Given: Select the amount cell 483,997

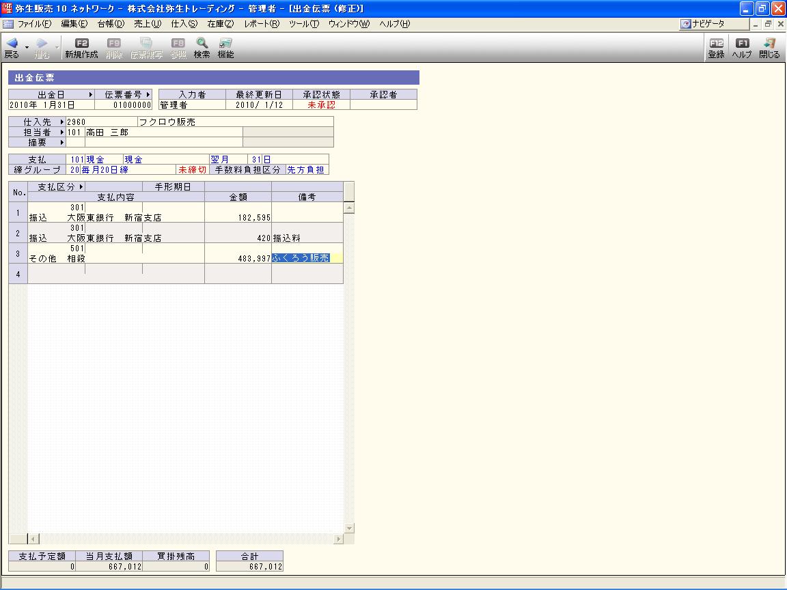Looking at the screenshot, I should tap(238, 253).
